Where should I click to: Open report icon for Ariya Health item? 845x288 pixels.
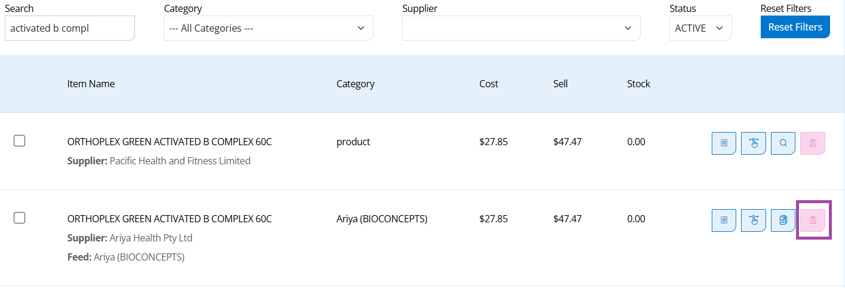[x=724, y=220]
